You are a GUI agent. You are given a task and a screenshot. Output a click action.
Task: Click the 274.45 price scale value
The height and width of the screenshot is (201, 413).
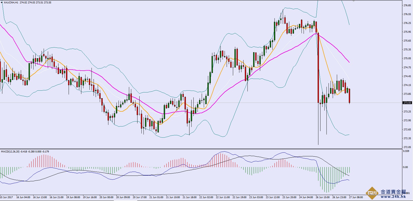[407, 76]
